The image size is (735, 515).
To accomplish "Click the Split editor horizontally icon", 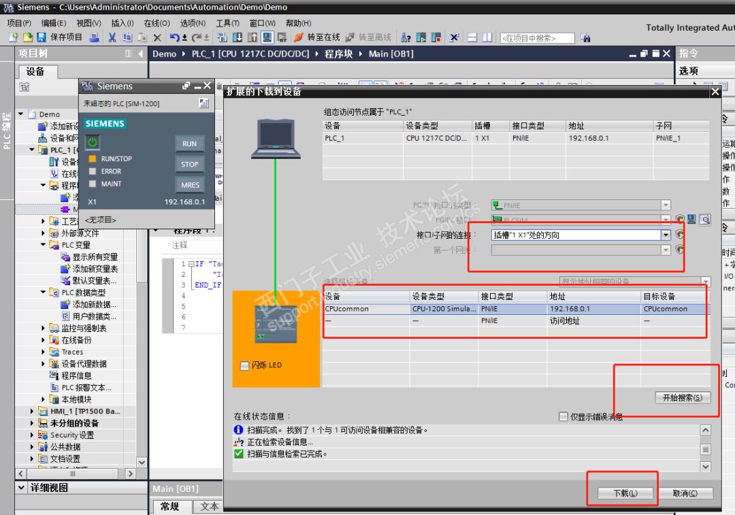I will pyautogui.click(x=472, y=37).
